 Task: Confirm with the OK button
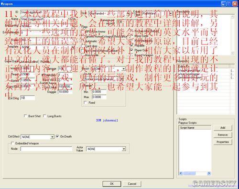point(112,184)
